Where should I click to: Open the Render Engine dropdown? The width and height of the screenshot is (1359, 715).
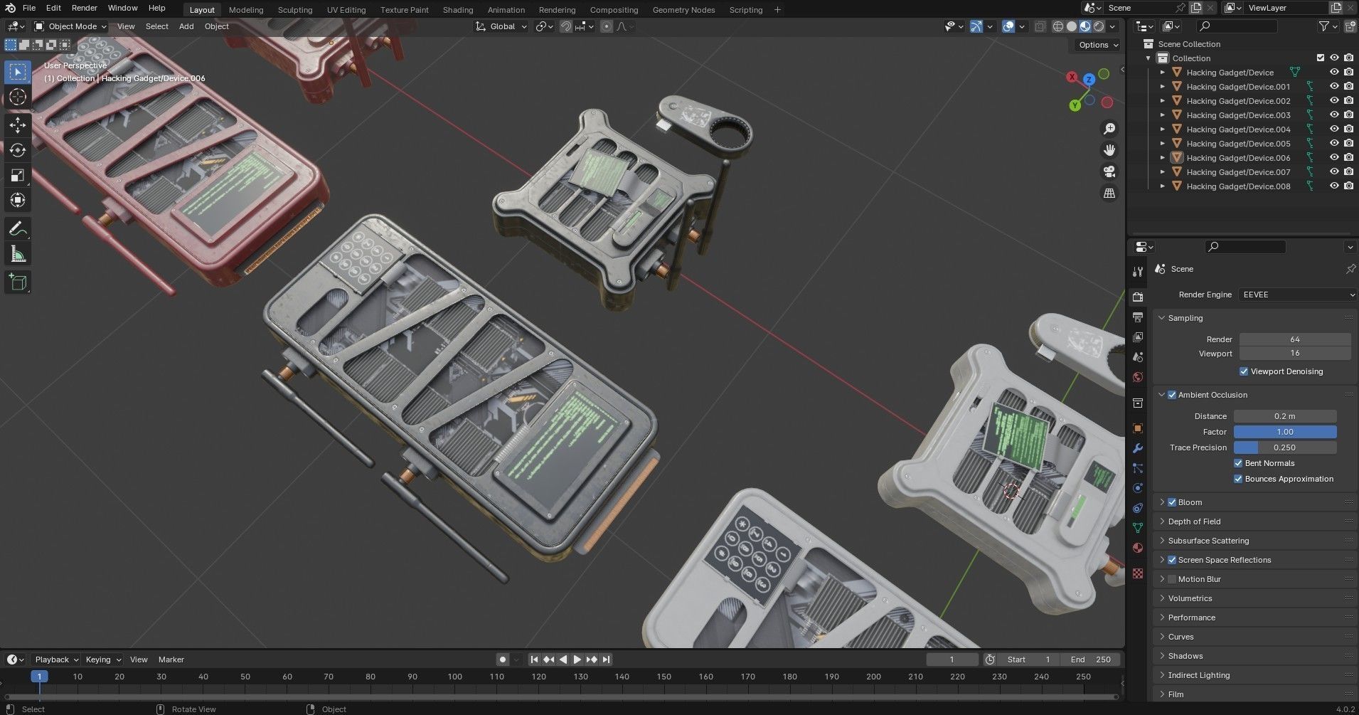(1298, 295)
